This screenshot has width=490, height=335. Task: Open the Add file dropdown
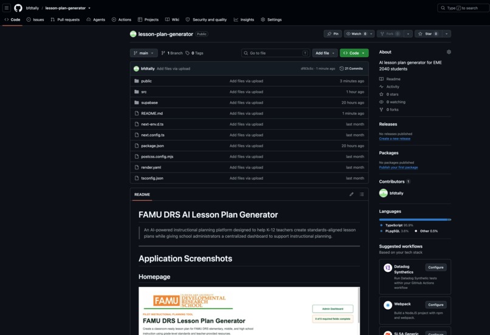(x=325, y=53)
